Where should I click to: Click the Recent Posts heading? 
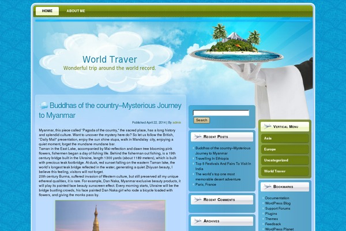coord(216,137)
